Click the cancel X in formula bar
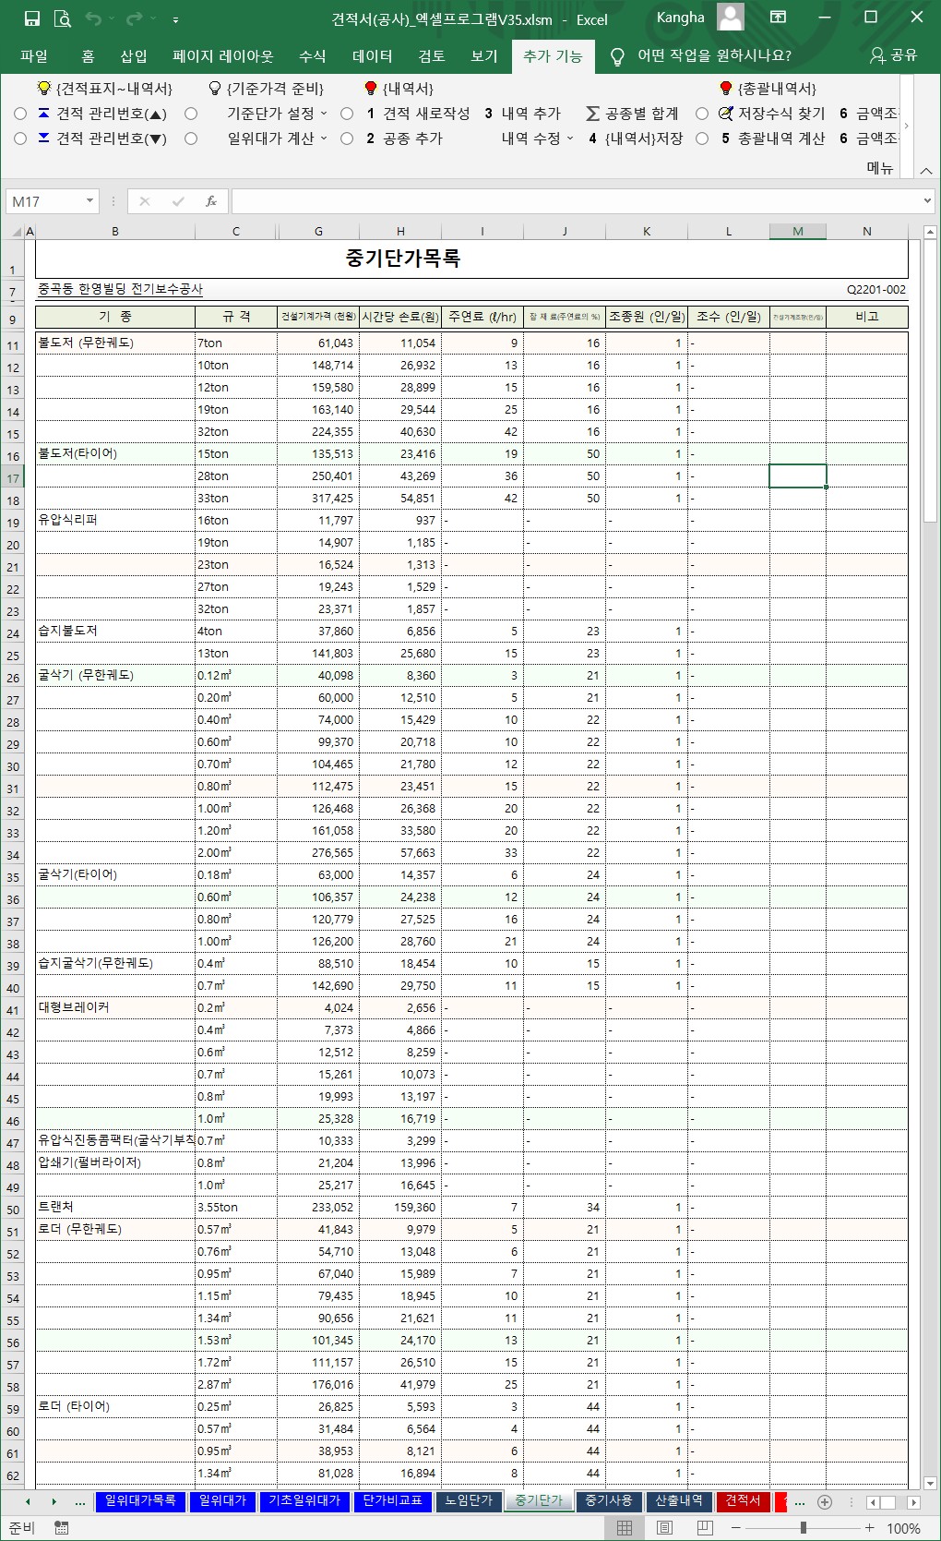941x1541 pixels. (x=145, y=201)
